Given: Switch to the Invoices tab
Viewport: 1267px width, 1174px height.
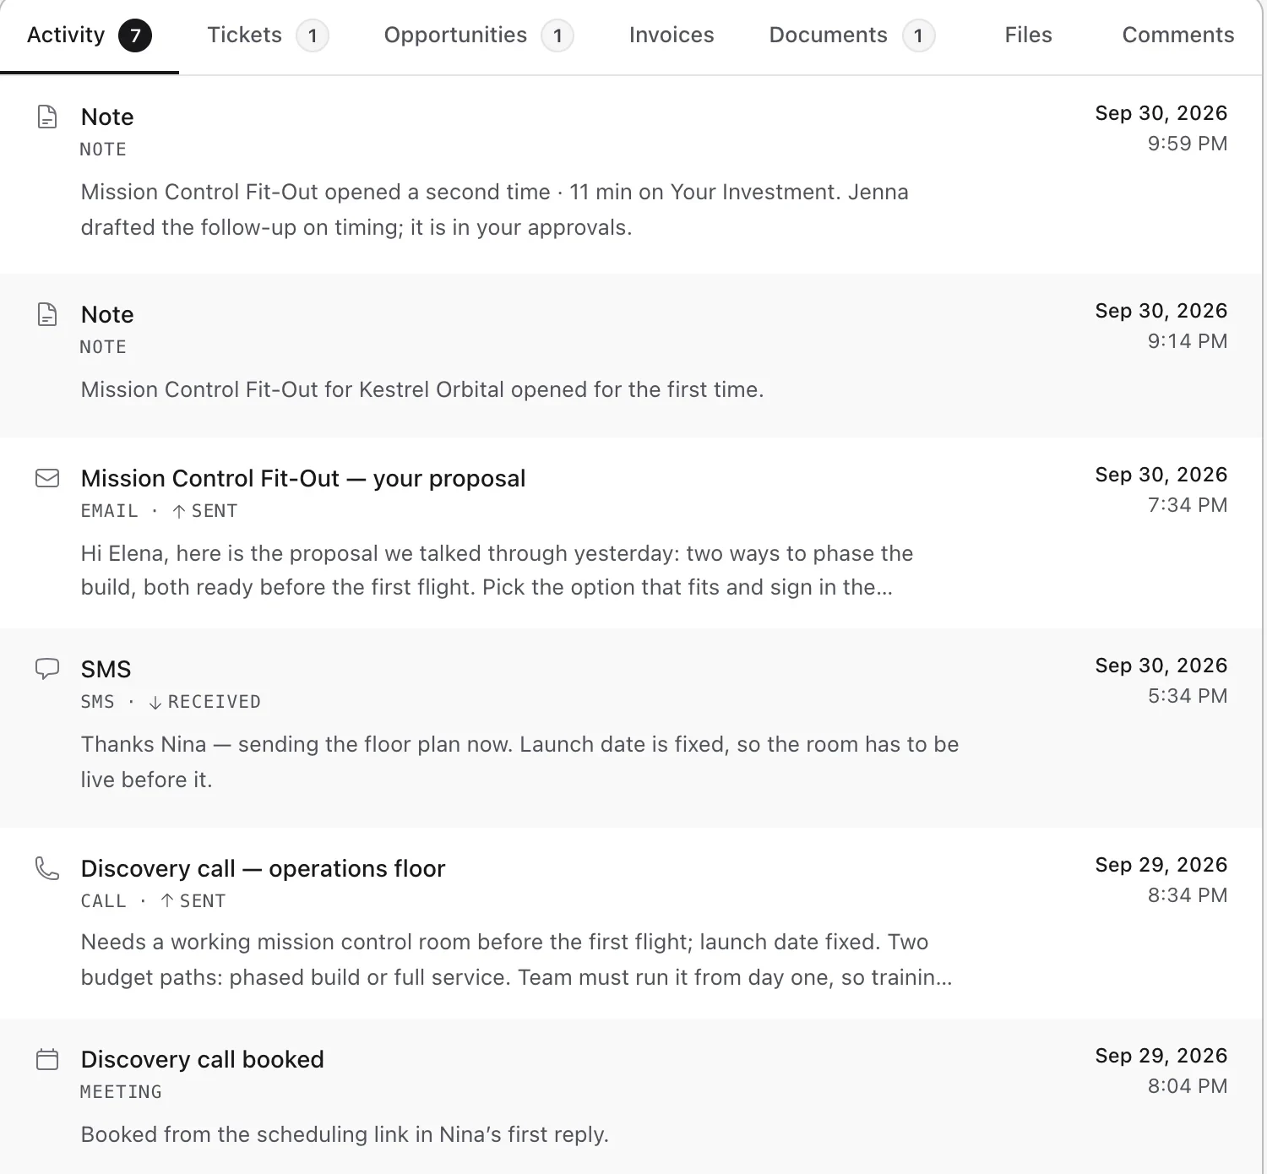Looking at the screenshot, I should point(672,35).
